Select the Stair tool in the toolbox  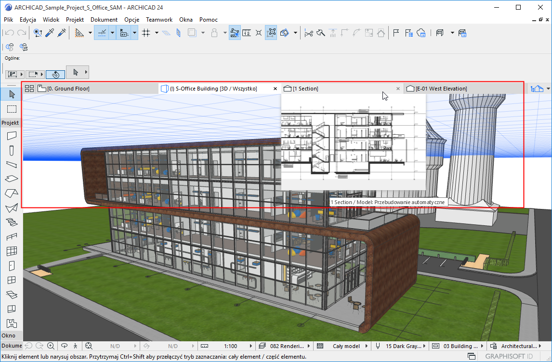12,222
